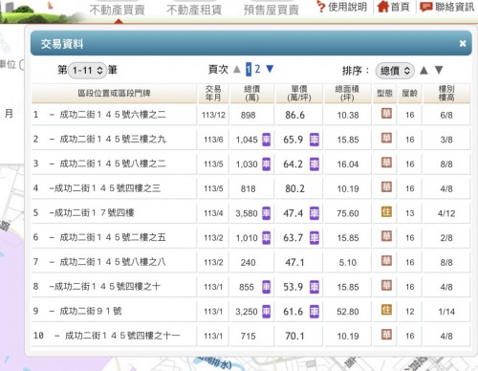Click type icon in row 10 (四樓之十一)

coord(386,335)
